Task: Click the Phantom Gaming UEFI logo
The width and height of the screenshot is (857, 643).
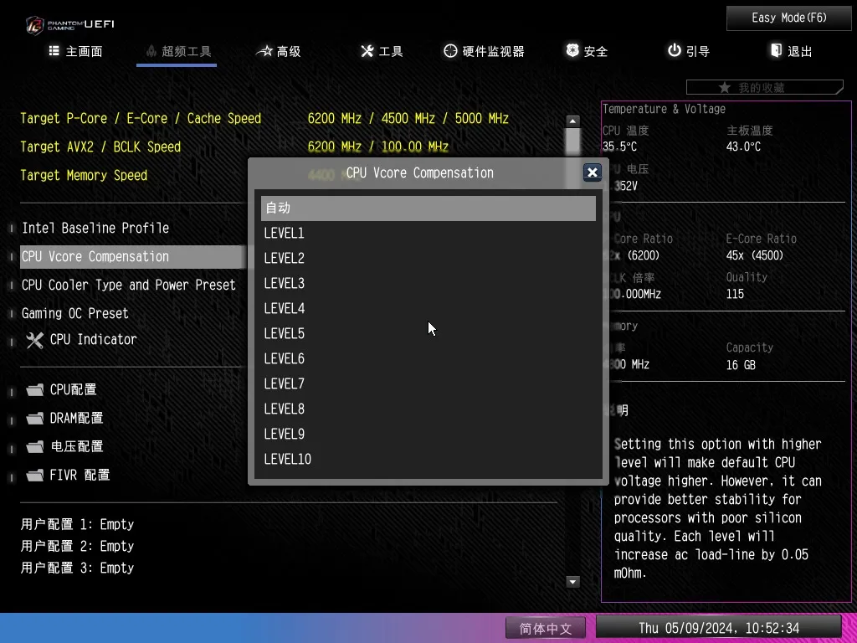Action: [x=70, y=24]
